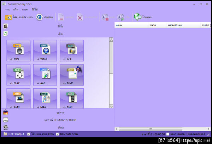Choose the -> M4A conversion tile
Viewport: 212px width, 144px height.
[x=45, y=98]
